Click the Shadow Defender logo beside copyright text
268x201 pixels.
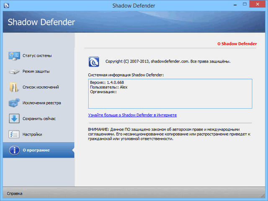(x=94, y=62)
